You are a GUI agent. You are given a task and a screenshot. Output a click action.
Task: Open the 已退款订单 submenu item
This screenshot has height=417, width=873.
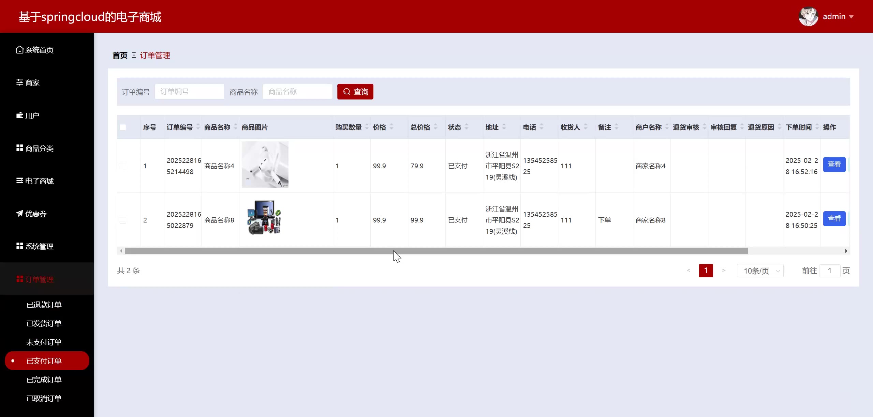click(x=44, y=305)
